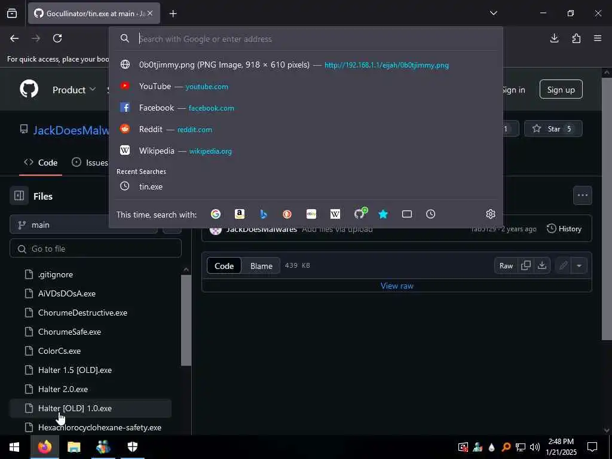This screenshot has height=459, width=612.
Task: List all tabs chevron dropdown
Action: click(493, 13)
